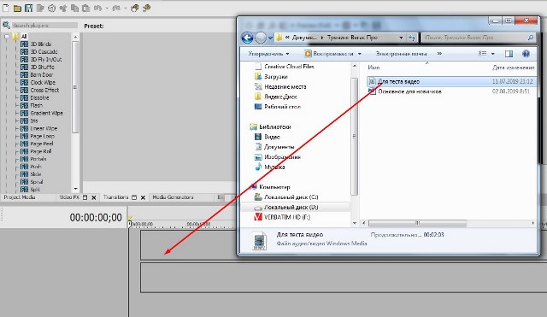Go forward in Explorer window
The height and width of the screenshot is (317, 547).
click(x=261, y=38)
